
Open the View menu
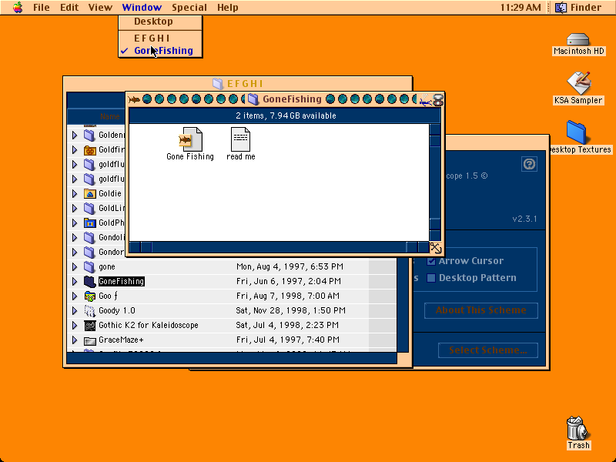[x=100, y=8]
